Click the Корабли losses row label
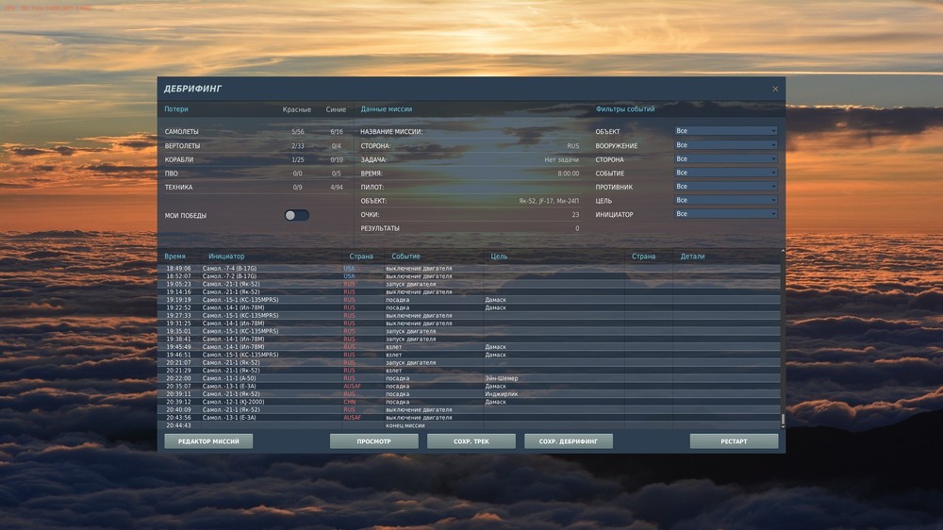 [x=179, y=160]
